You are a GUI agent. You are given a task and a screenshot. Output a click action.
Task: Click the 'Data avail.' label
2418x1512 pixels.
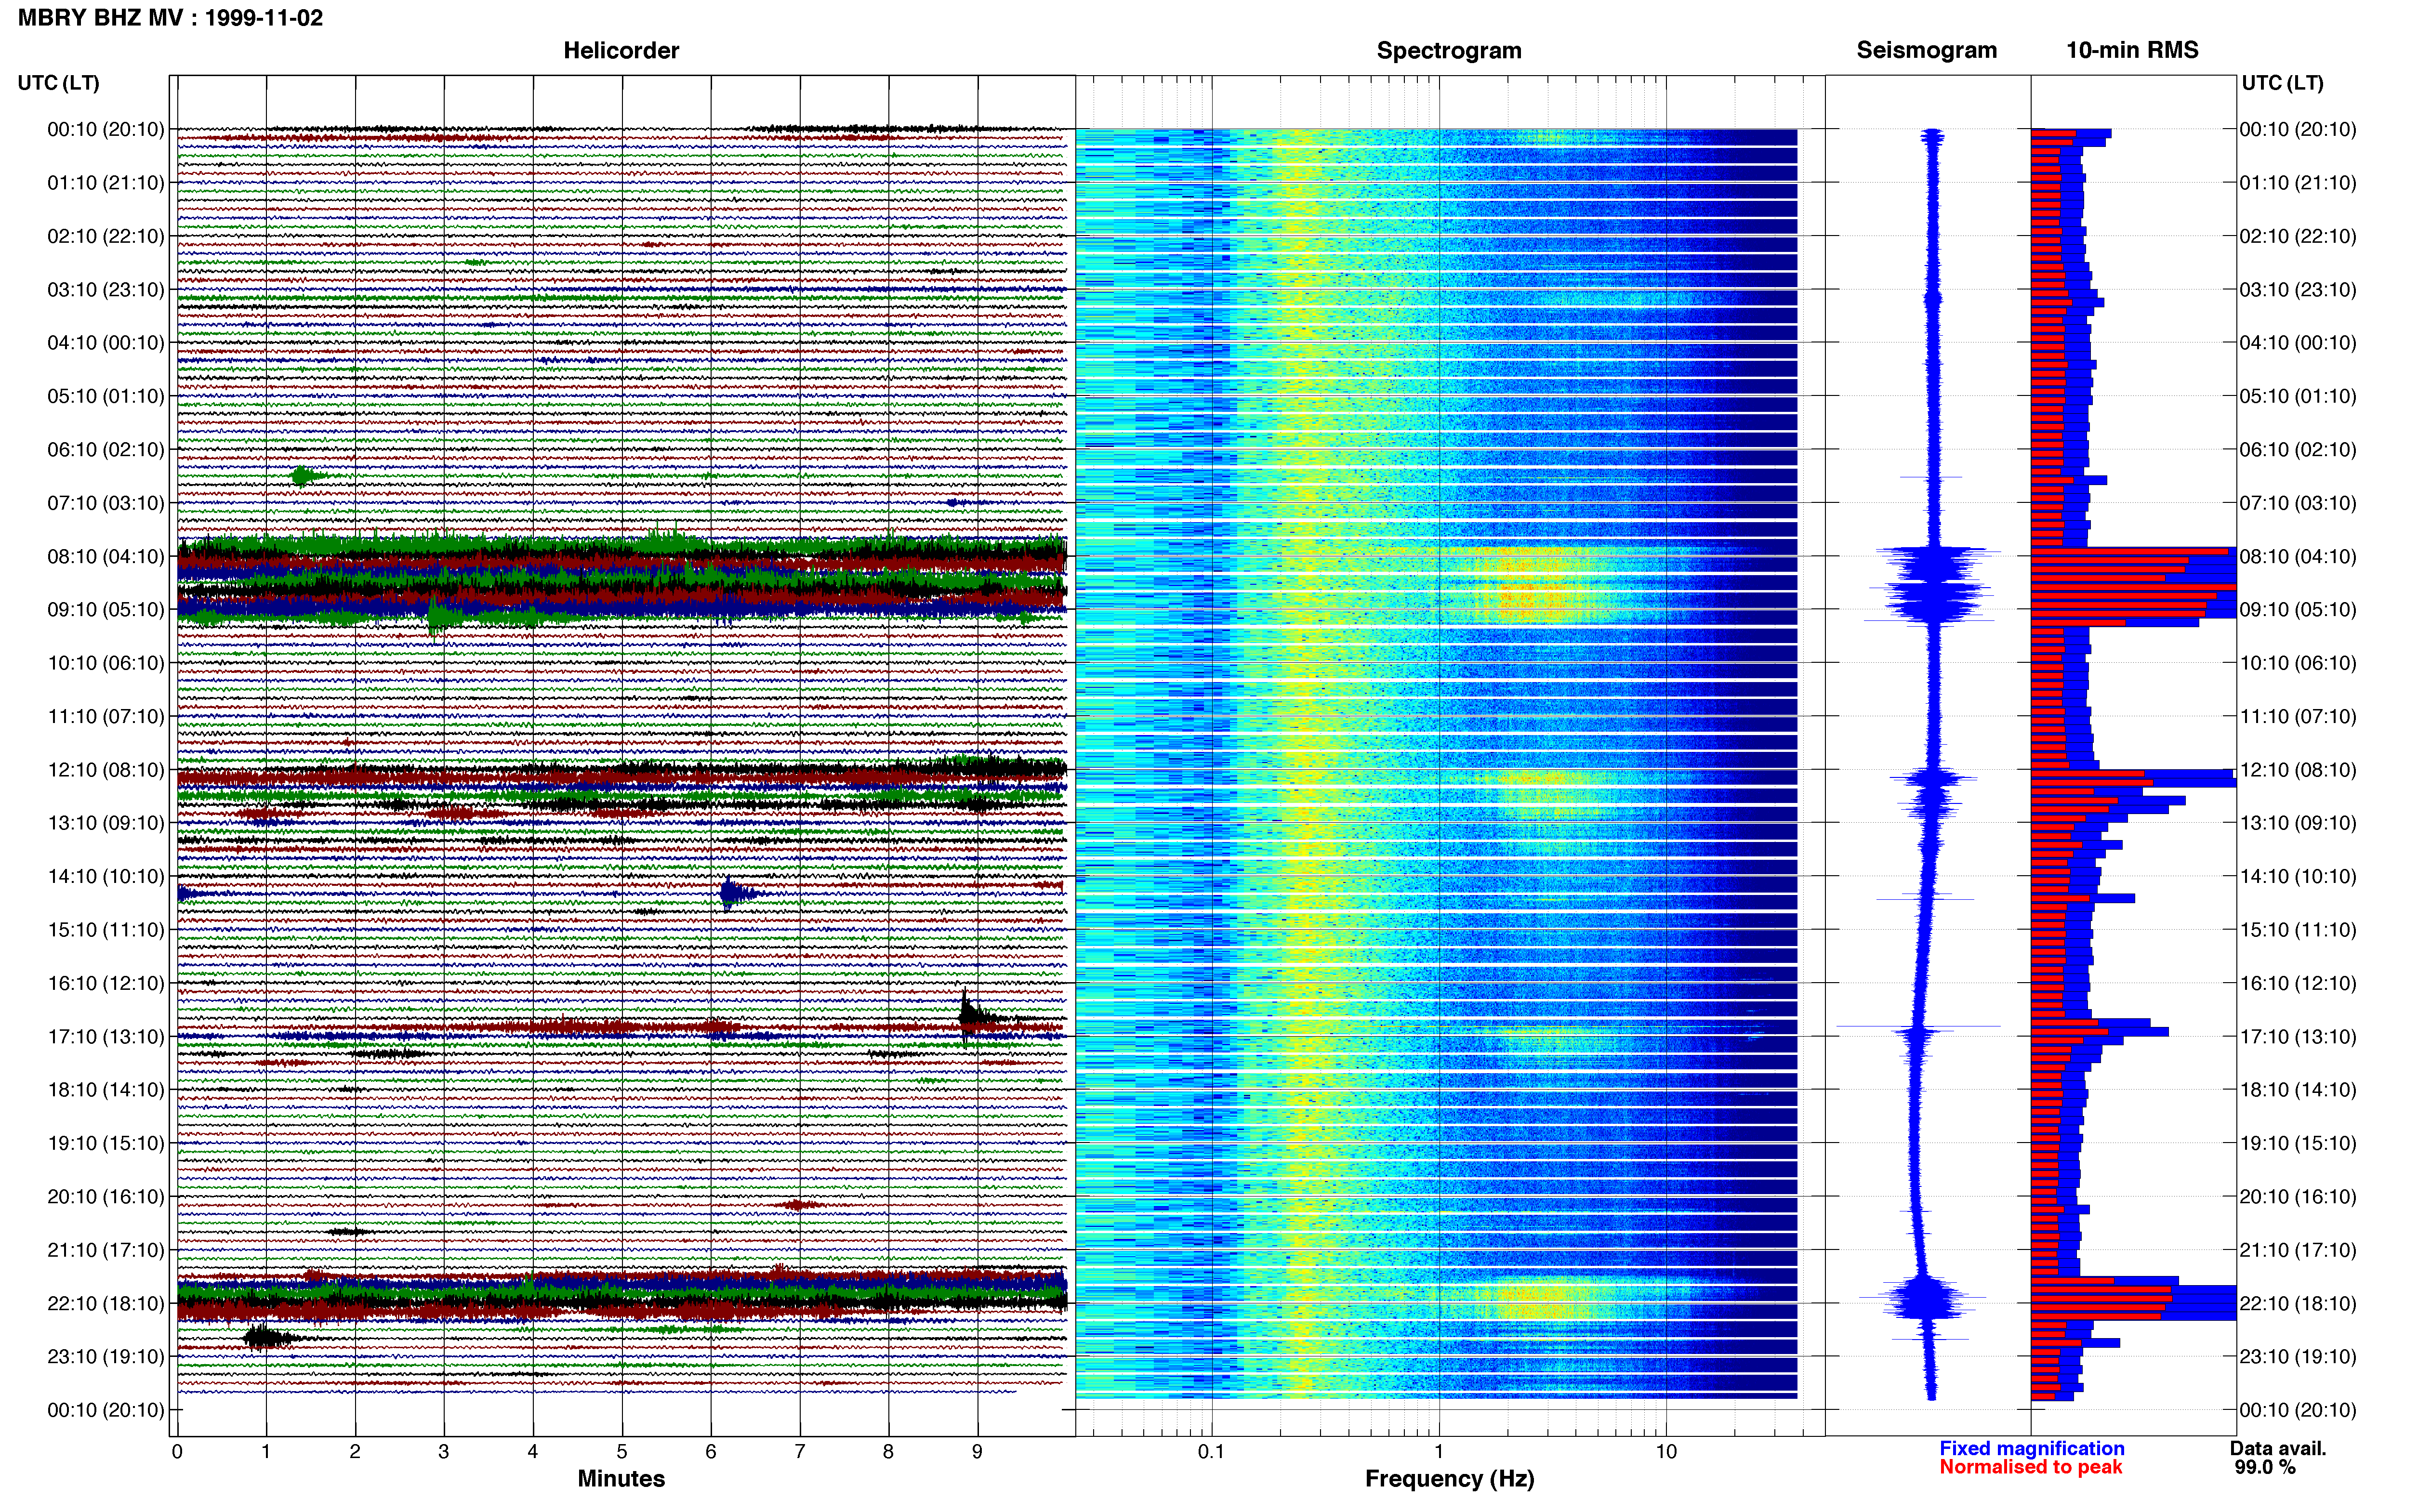(2278, 1448)
